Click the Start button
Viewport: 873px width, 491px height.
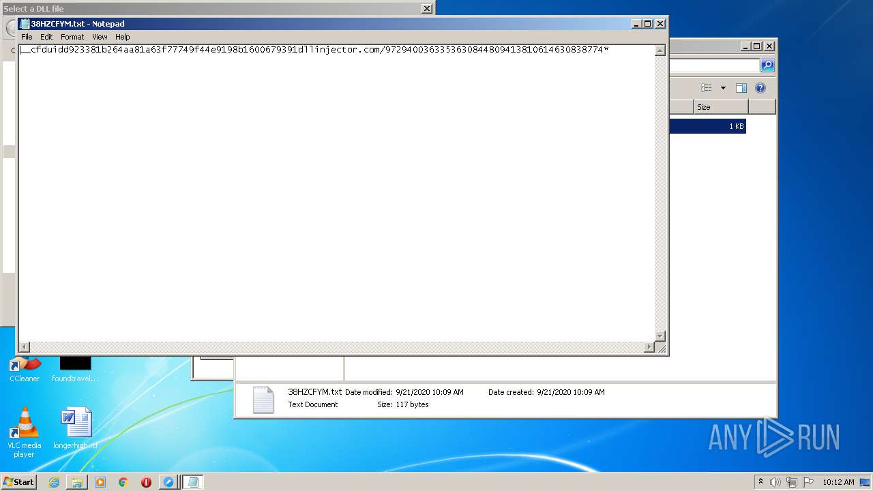[x=18, y=482]
